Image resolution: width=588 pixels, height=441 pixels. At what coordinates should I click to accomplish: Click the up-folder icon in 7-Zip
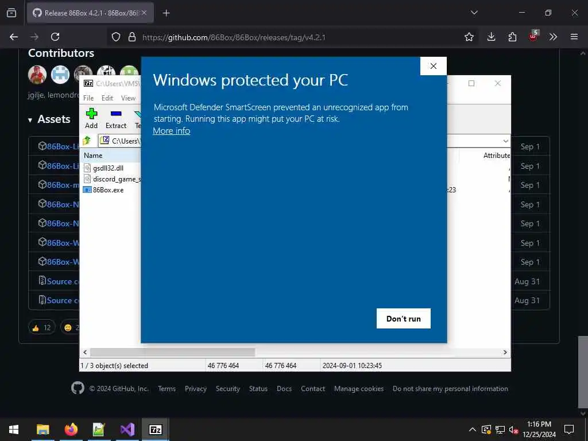[87, 141]
